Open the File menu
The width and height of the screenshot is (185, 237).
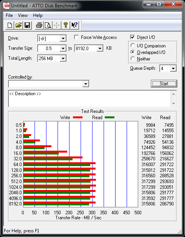click(9, 15)
